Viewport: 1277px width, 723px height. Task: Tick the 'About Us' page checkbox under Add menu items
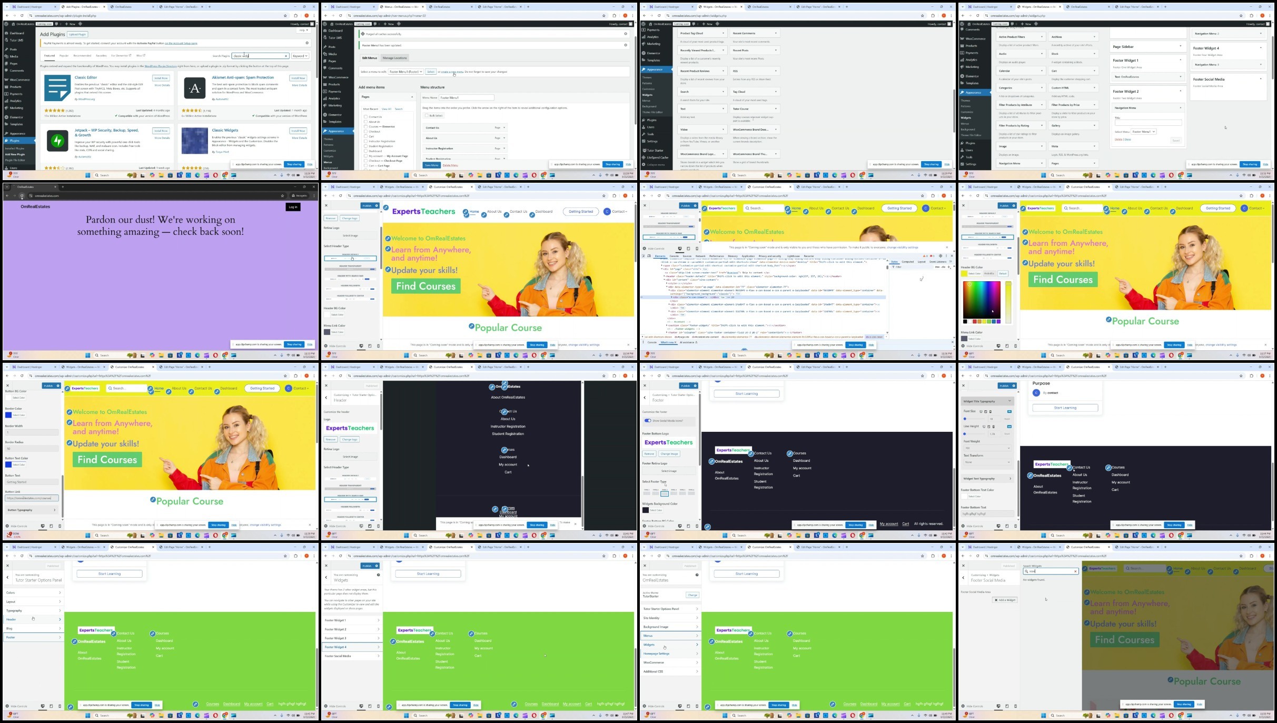click(x=365, y=122)
